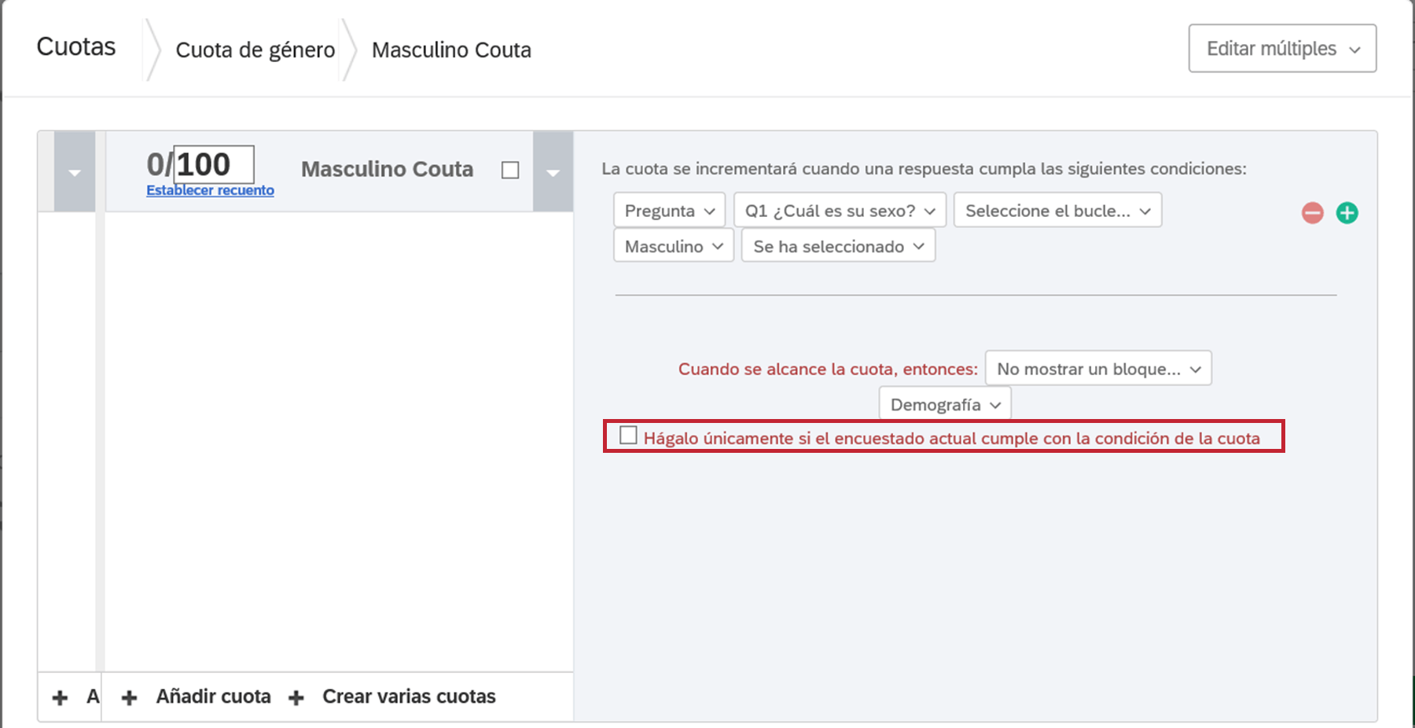Check the box next to Masculino Couta

click(510, 170)
